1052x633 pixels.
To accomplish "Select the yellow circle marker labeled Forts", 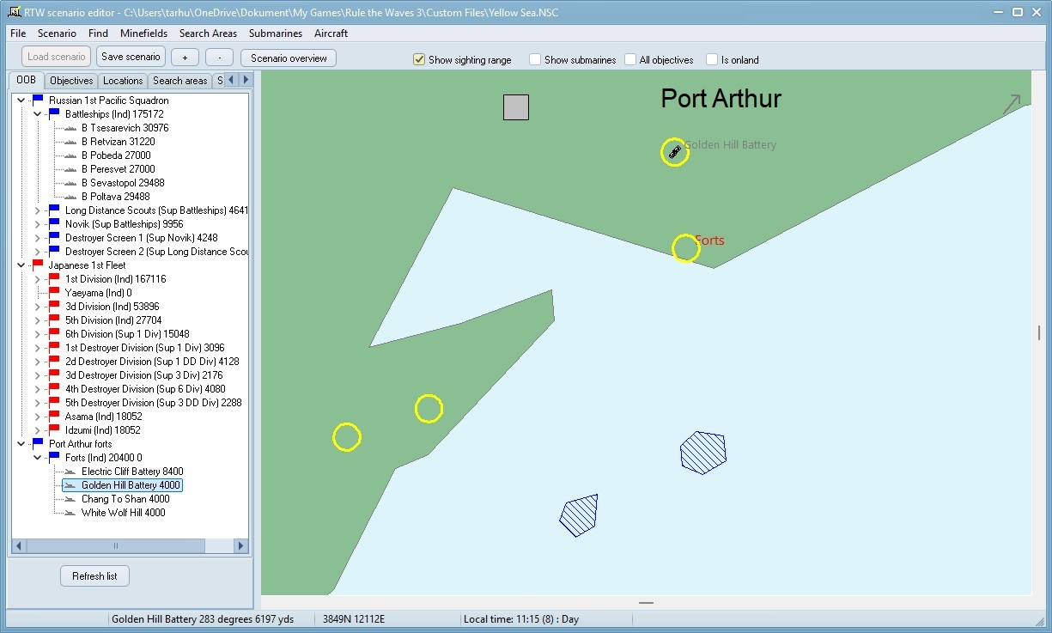I will (x=685, y=248).
